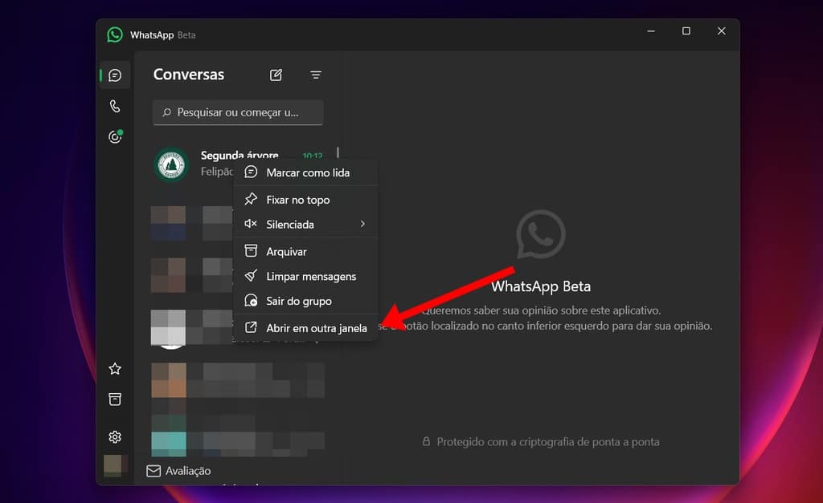This screenshot has height=503, width=823.
Task: Expand the Silenciada submenu chevron
Action: [x=363, y=225]
